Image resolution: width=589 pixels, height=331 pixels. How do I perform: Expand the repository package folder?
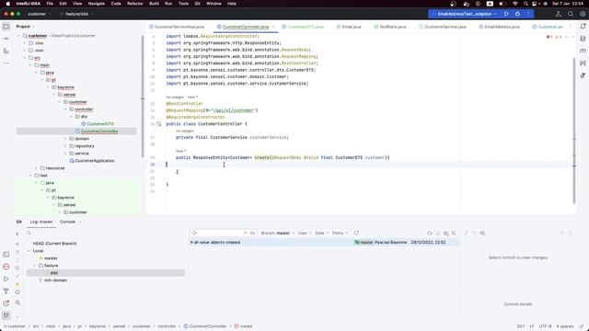point(65,146)
